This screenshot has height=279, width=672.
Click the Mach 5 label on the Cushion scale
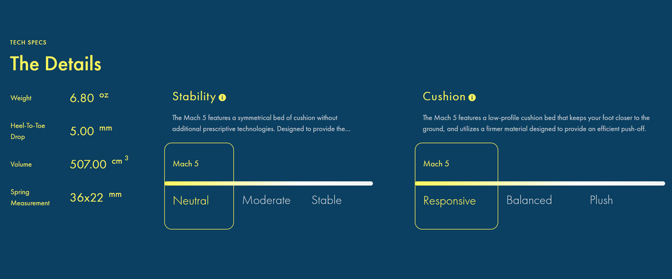point(436,164)
